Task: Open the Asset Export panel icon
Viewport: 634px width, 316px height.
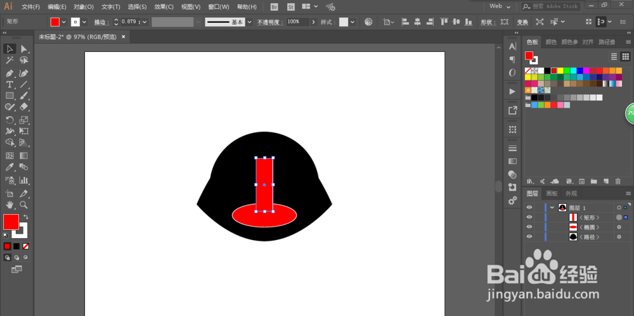Action: point(512,110)
